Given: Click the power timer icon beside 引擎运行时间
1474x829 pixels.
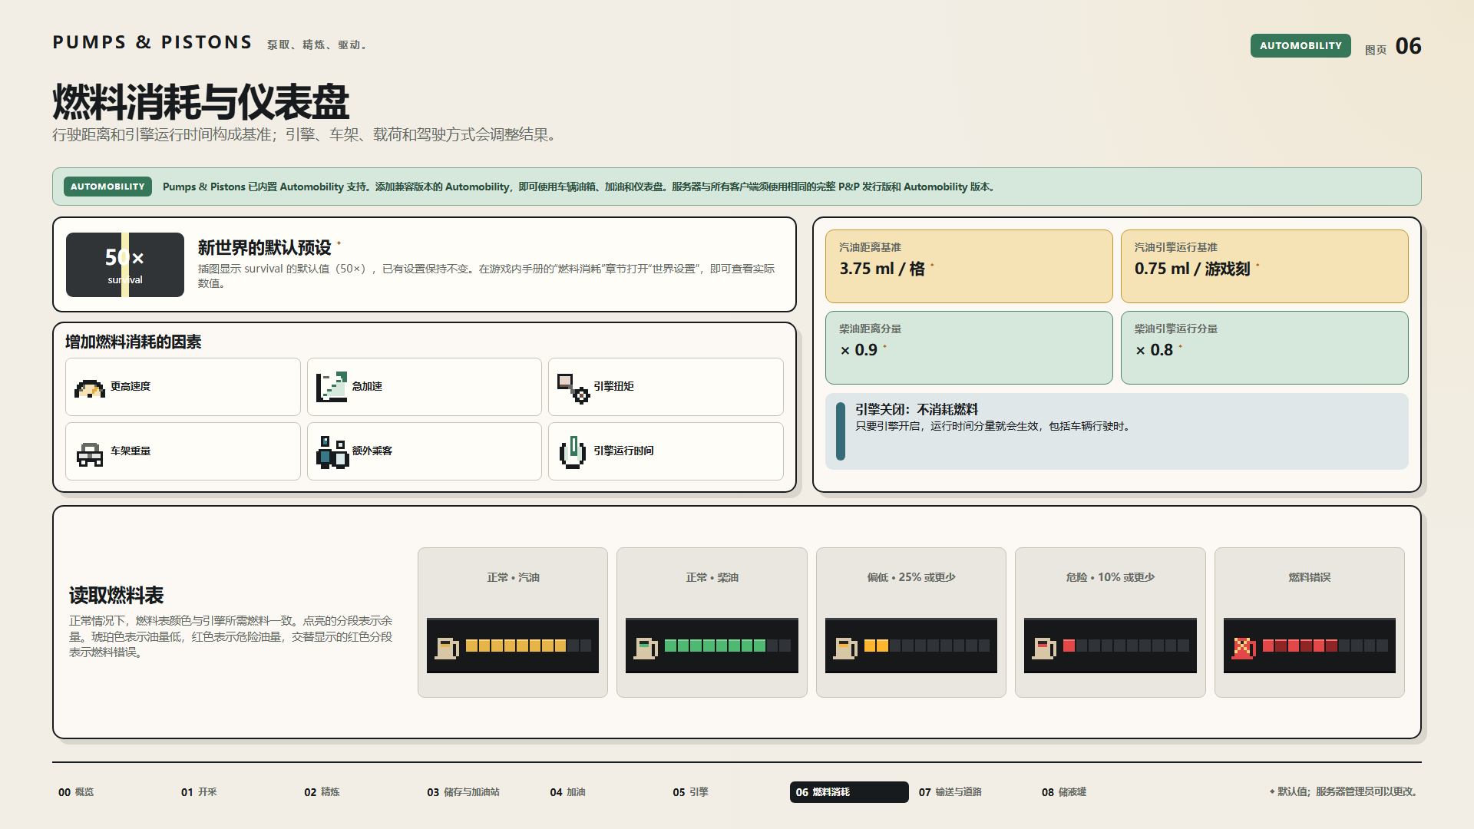Looking at the screenshot, I should click(573, 452).
